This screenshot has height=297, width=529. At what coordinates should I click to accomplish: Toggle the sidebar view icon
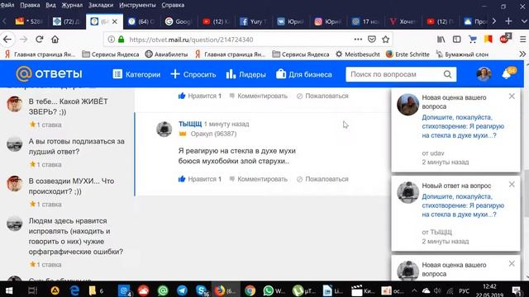coord(457,40)
